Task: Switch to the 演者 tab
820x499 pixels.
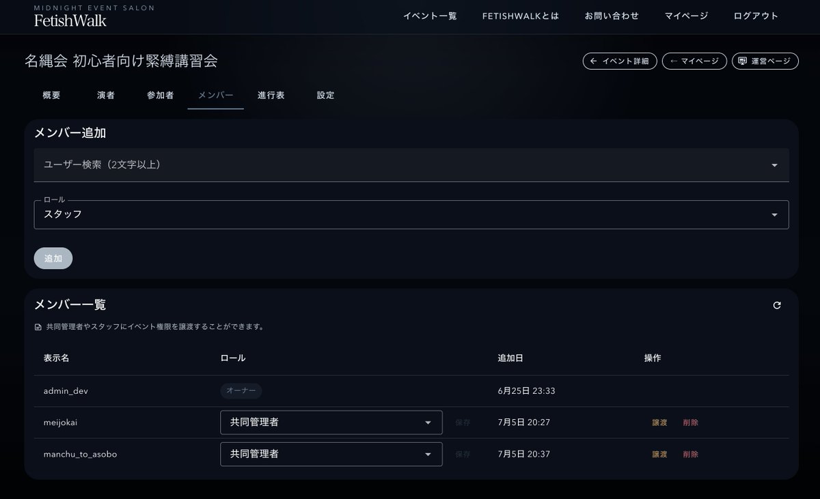Action: (106, 96)
